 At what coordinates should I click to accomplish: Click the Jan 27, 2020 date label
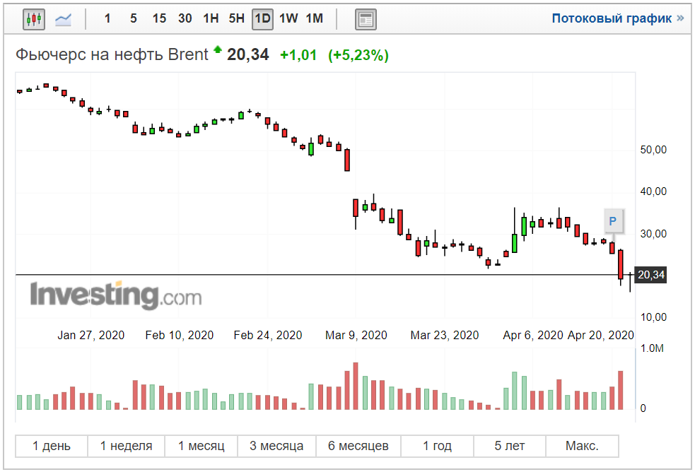[x=91, y=335]
